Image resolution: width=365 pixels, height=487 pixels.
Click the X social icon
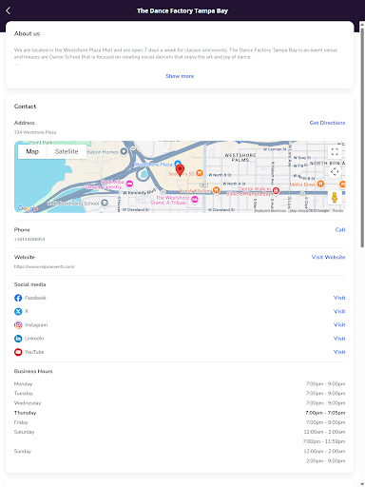click(x=18, y=311)
